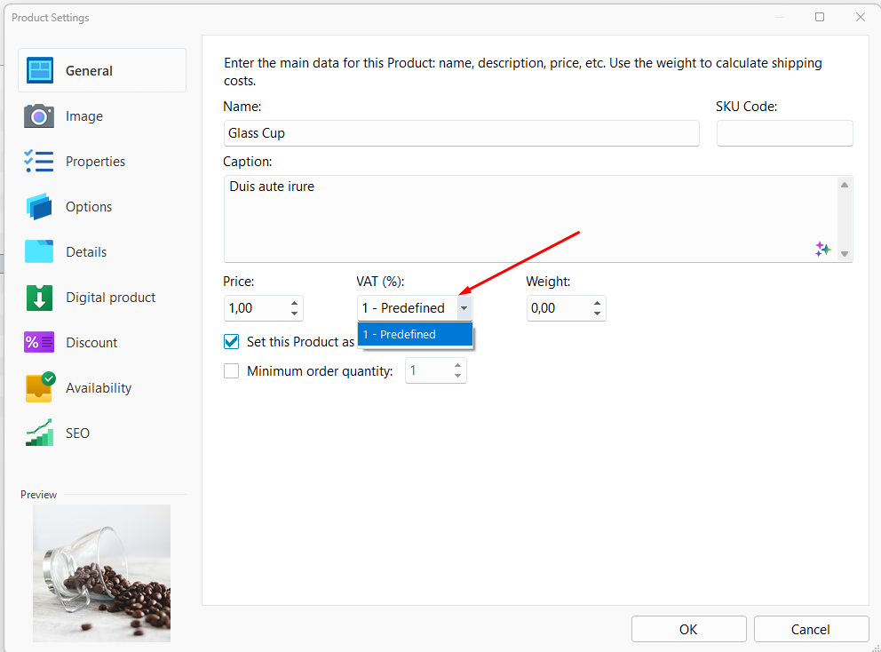Click the SEO growth chart icon
The height and width of the screenshot is (652, 881).
click(39, 433)
